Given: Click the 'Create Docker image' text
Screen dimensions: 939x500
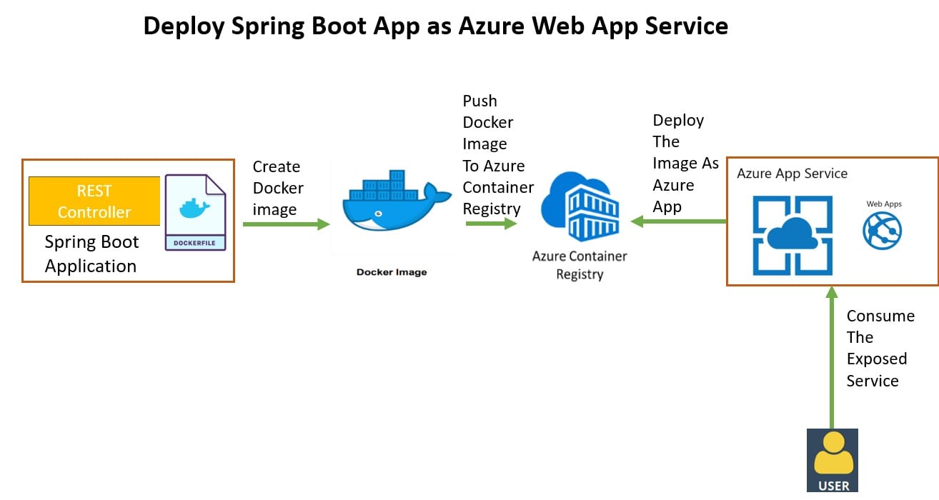Looking at the screenshot, I should click(x=279, y=188).
